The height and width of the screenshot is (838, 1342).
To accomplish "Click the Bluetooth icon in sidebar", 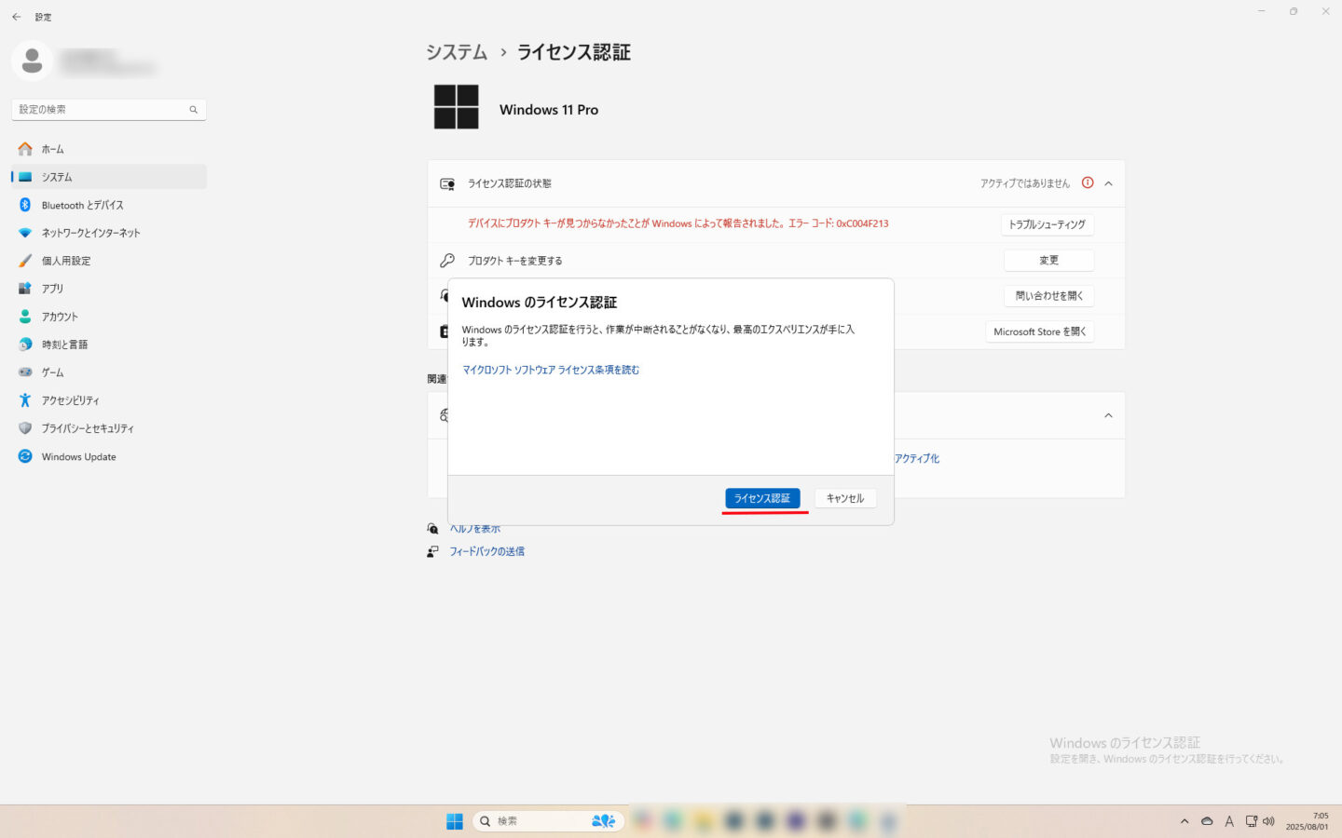I will point(25,205).
